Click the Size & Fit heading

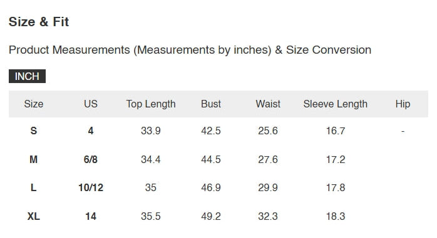tap(39, 22)
